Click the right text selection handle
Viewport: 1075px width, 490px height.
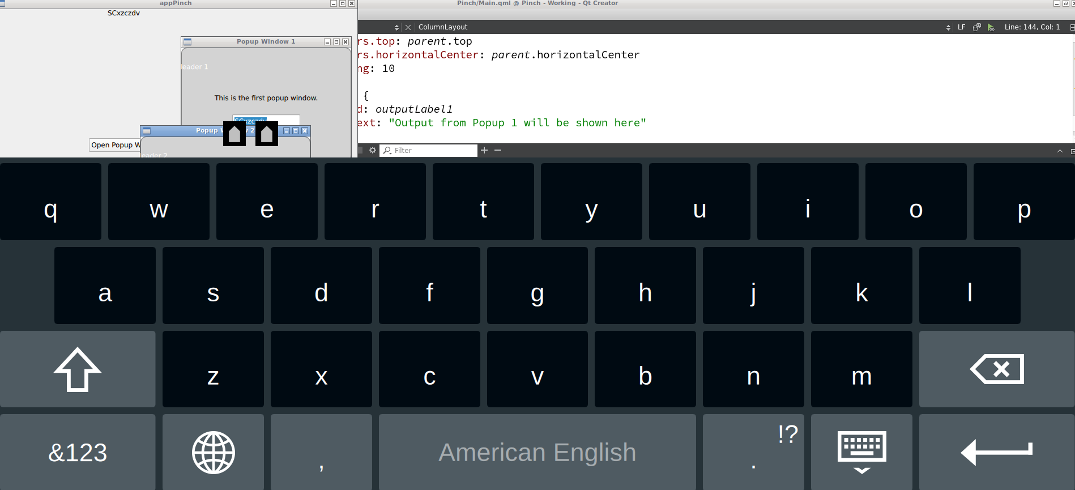pyautogui.click(x=267, y=134)
